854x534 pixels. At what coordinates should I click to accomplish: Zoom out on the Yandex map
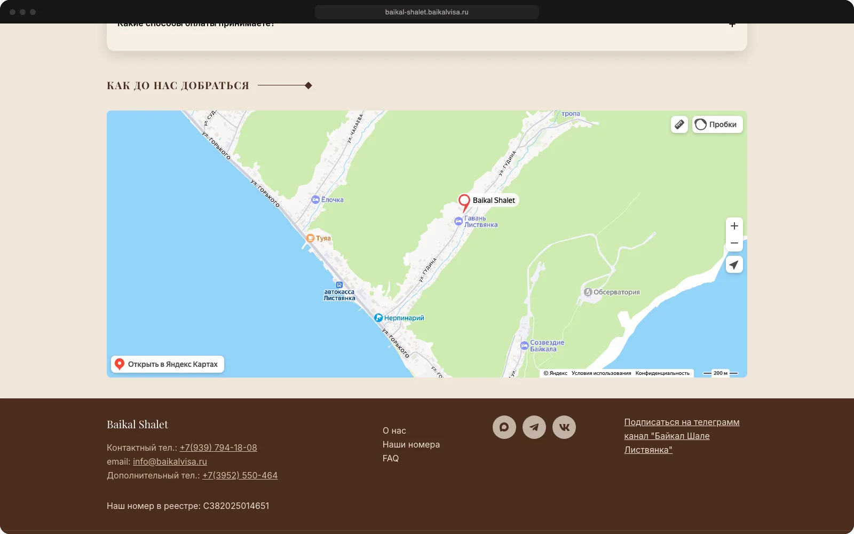734,243
